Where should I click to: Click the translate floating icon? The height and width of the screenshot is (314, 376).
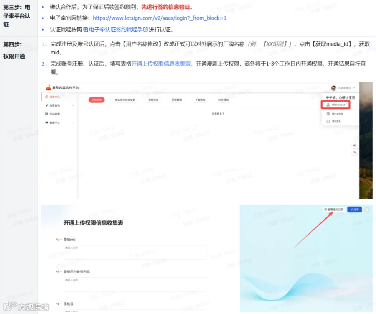point(355,153)
